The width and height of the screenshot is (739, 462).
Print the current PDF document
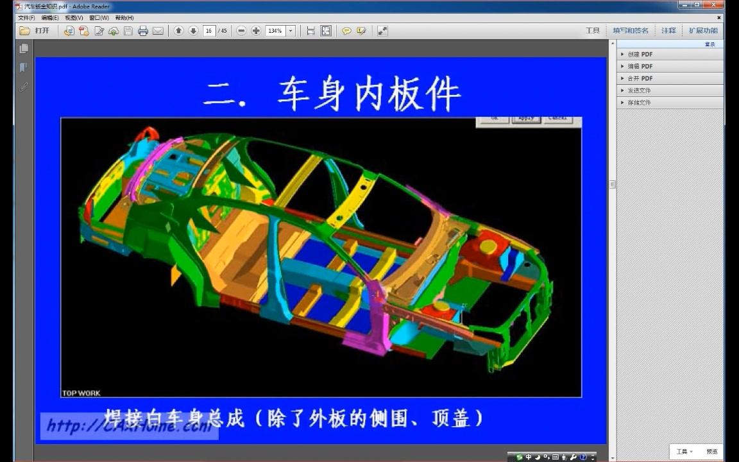[x=144, y=30]
